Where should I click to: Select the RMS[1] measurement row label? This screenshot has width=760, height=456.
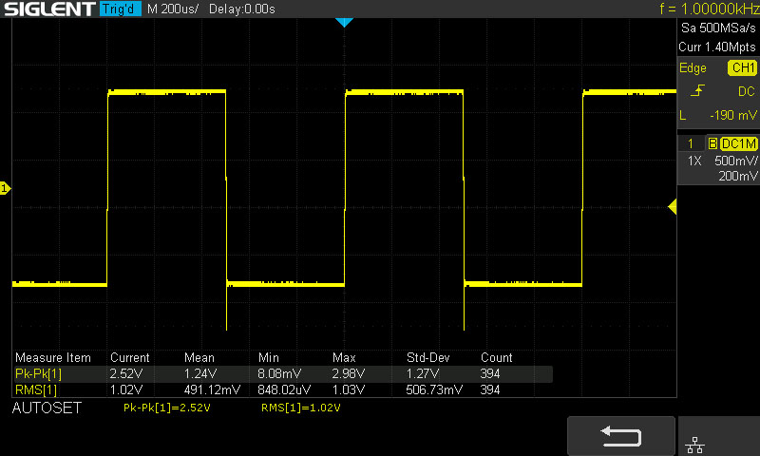point(36,389)
